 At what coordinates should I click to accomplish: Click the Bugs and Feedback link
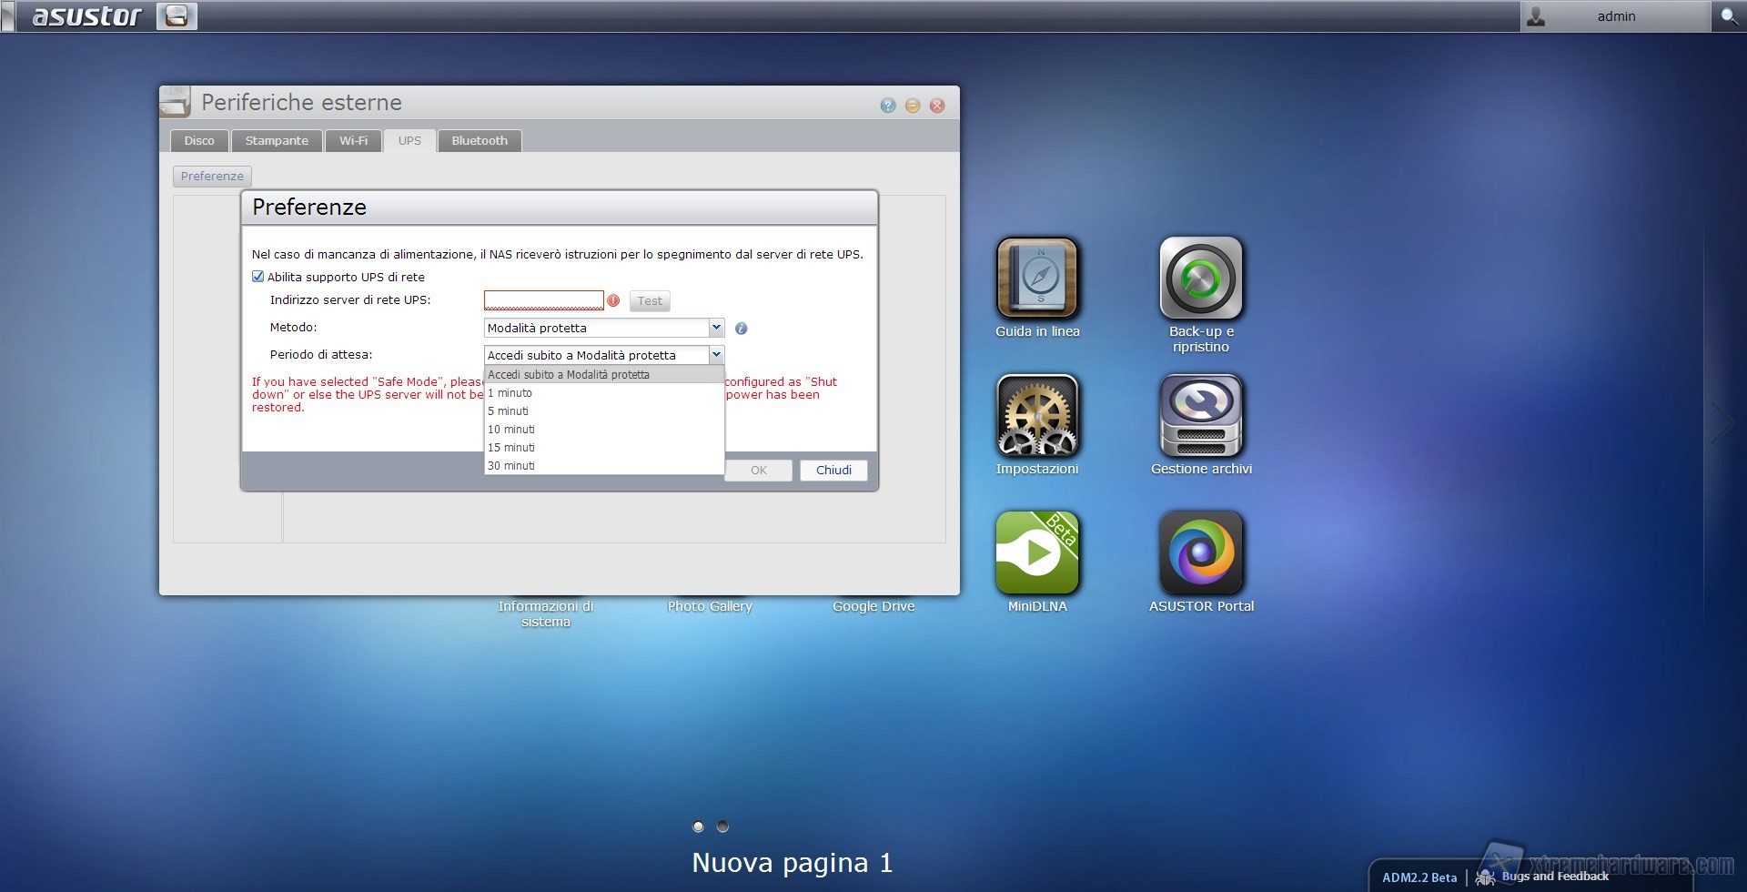tap(1554, 877)
